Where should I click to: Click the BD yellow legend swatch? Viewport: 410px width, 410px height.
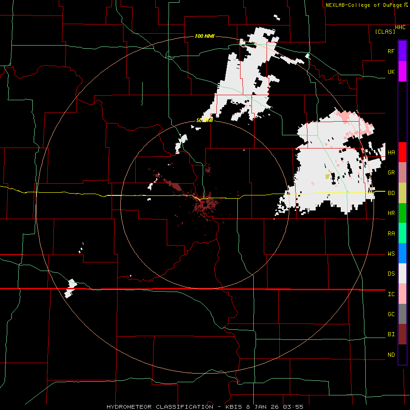[402, 193]
